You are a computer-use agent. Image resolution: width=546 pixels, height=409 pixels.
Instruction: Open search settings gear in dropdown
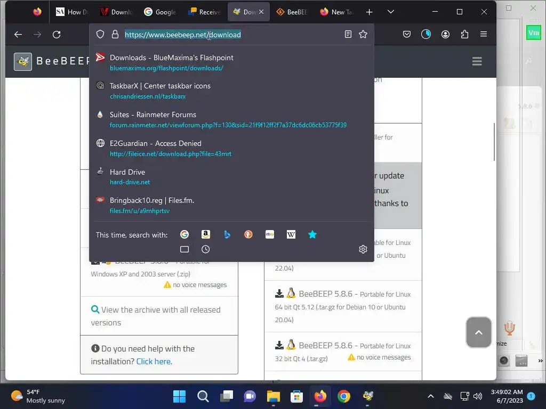[363, 249]
